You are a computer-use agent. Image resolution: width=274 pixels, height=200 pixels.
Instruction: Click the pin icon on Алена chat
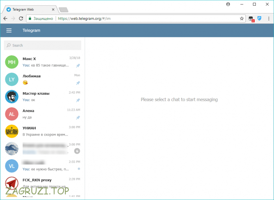(78, 117)
